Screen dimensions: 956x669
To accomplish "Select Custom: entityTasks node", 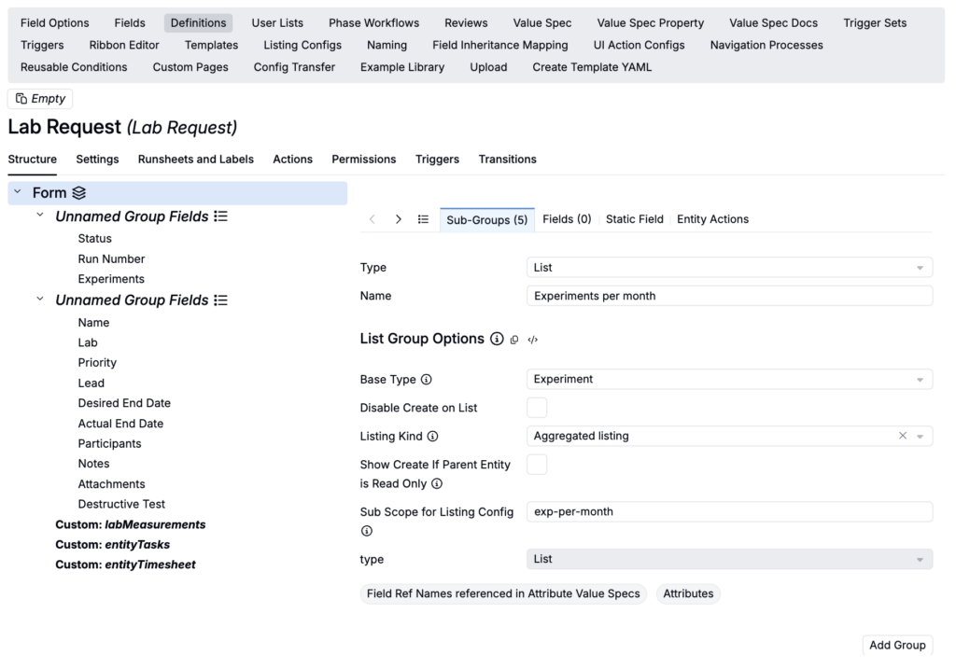I will pos(112,545).
